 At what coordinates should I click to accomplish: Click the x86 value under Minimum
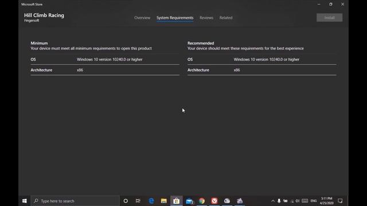pyautogui.click(x=80, y=70)
